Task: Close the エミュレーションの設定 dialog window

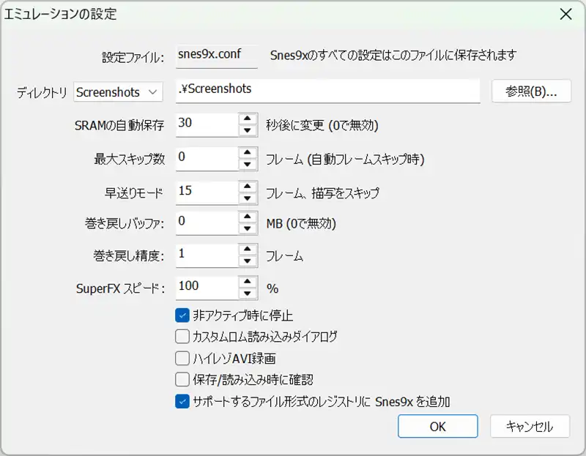Action: [x=565, y=14]
